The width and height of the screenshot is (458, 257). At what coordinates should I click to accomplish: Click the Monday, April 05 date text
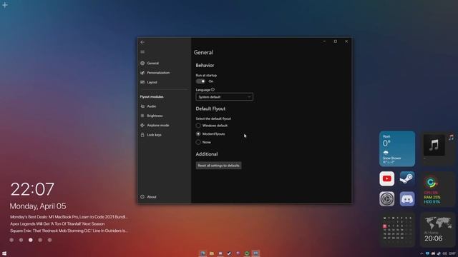point(38,206)
